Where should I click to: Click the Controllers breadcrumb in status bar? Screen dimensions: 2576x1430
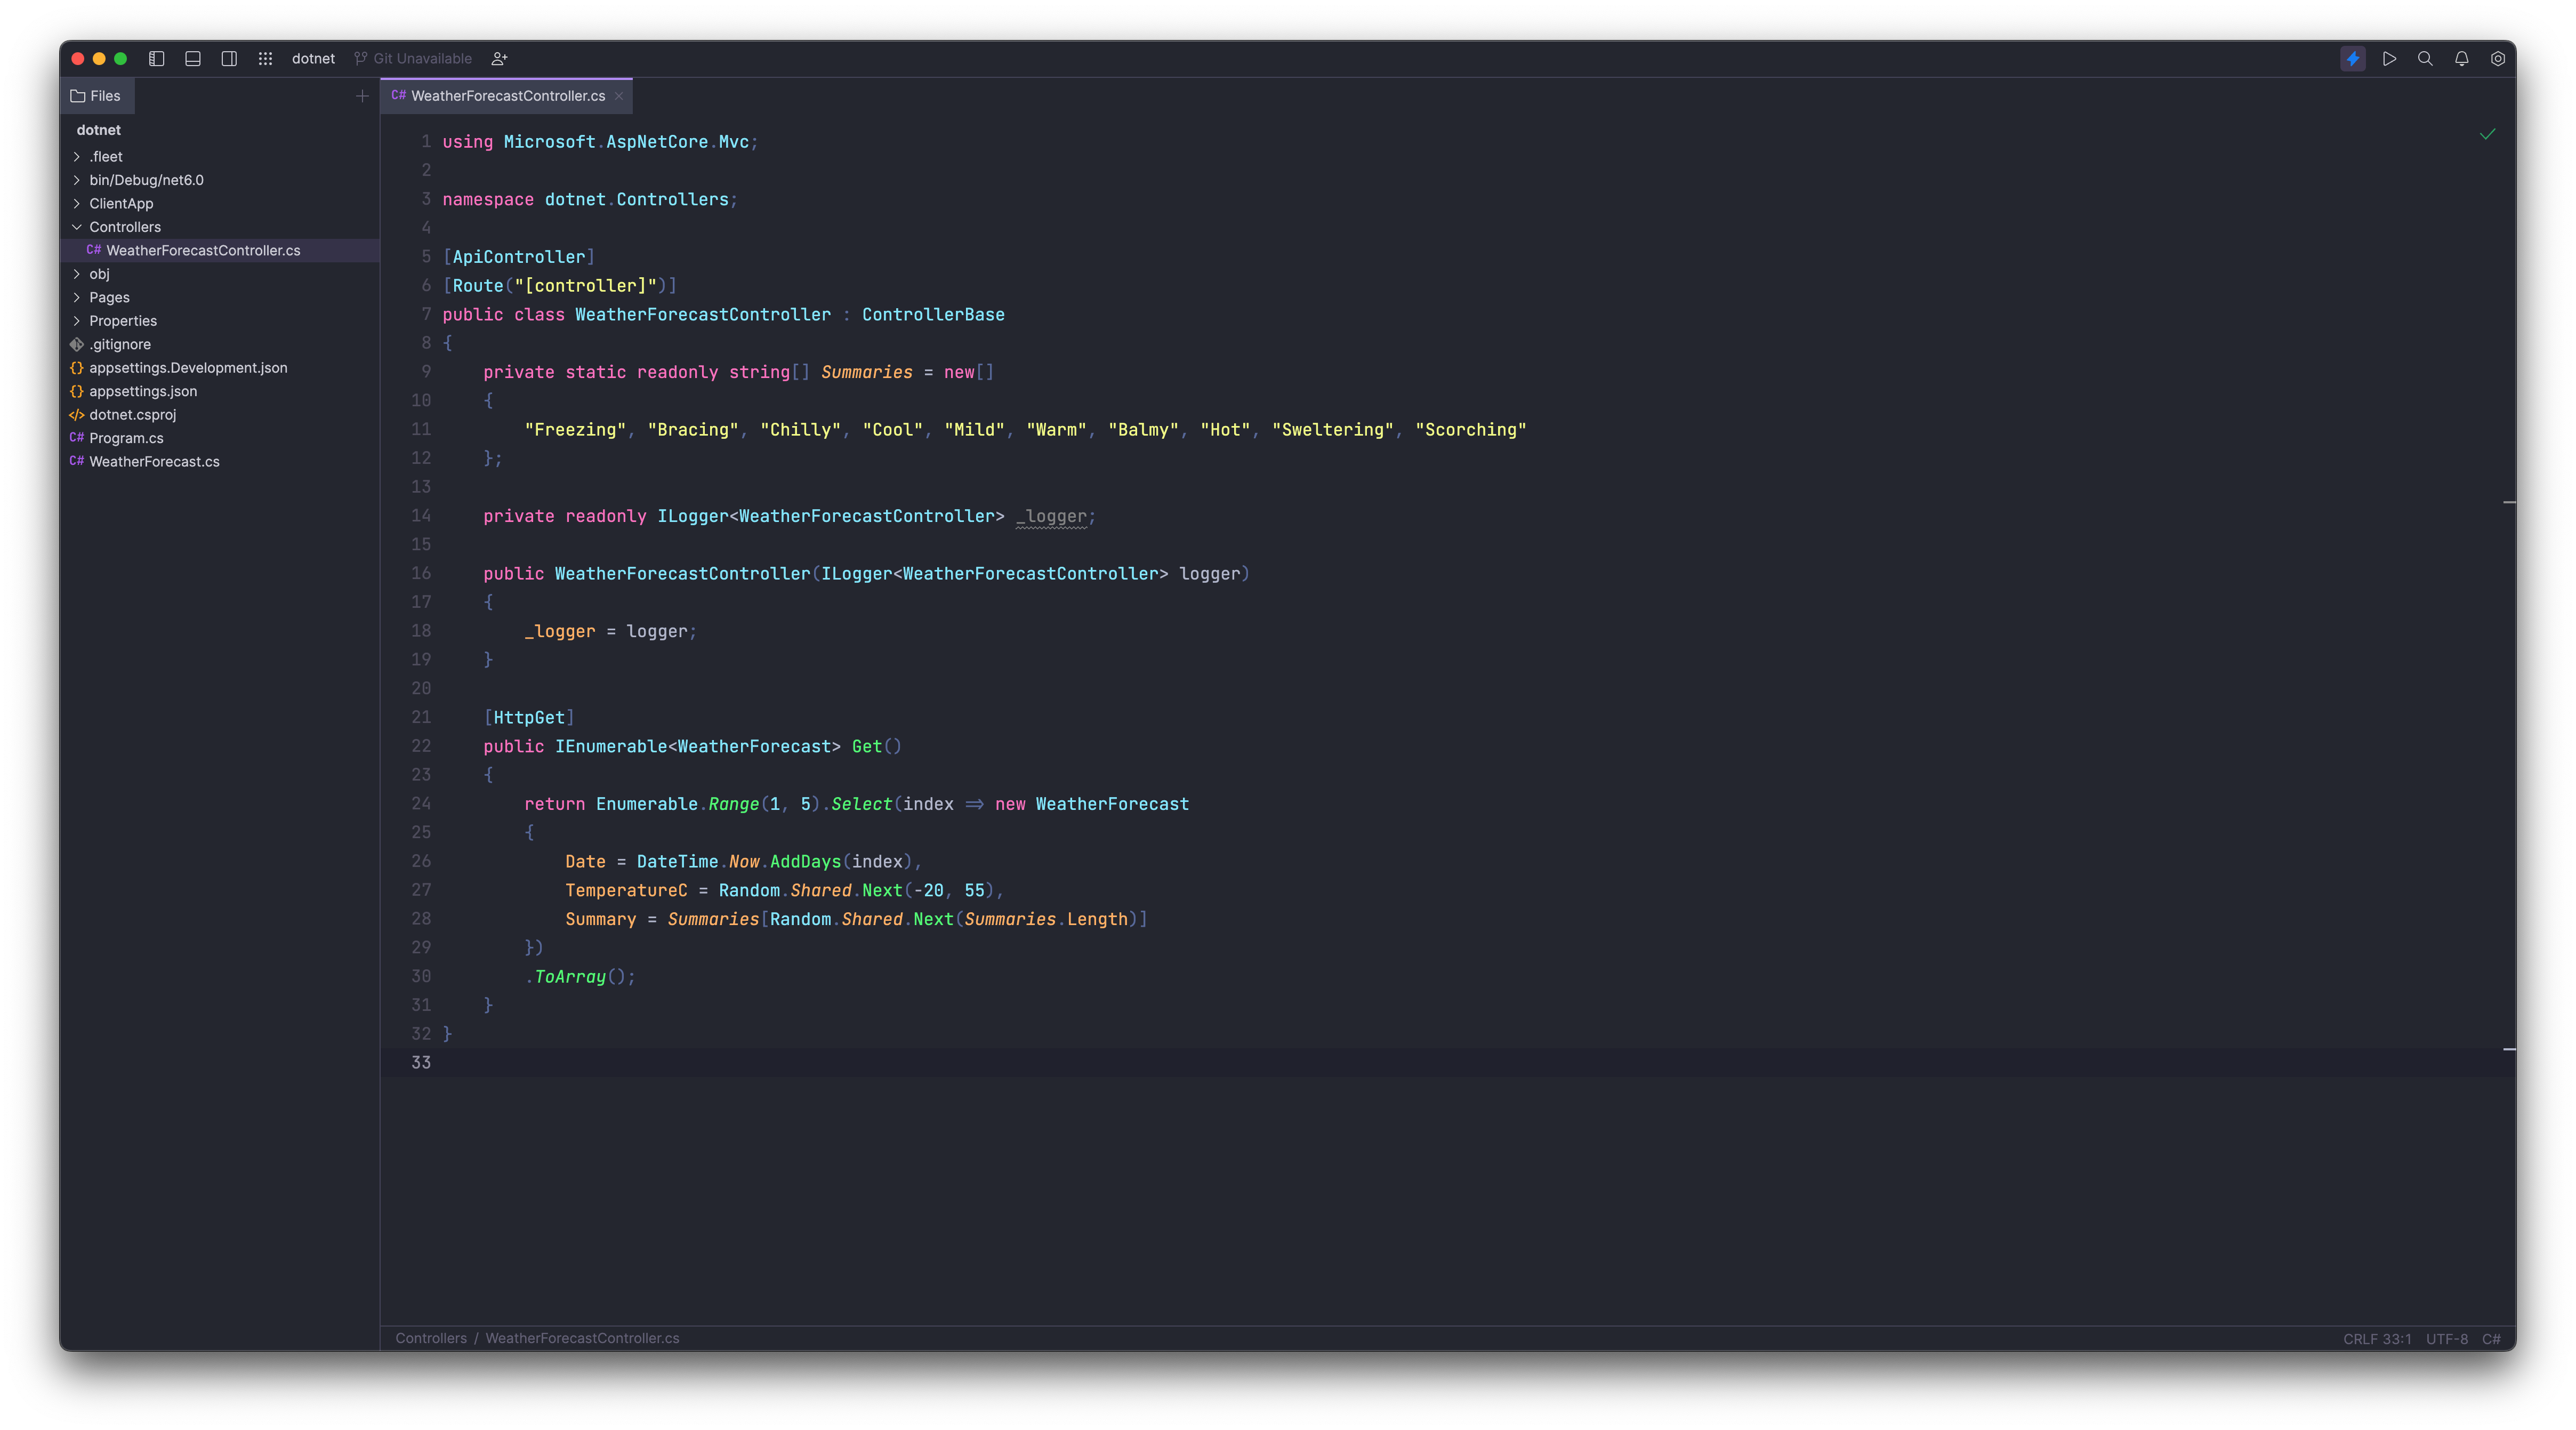click(430, 1338)
